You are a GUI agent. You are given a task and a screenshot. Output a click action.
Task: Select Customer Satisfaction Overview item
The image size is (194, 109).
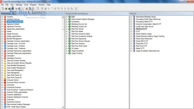(18, 97)
